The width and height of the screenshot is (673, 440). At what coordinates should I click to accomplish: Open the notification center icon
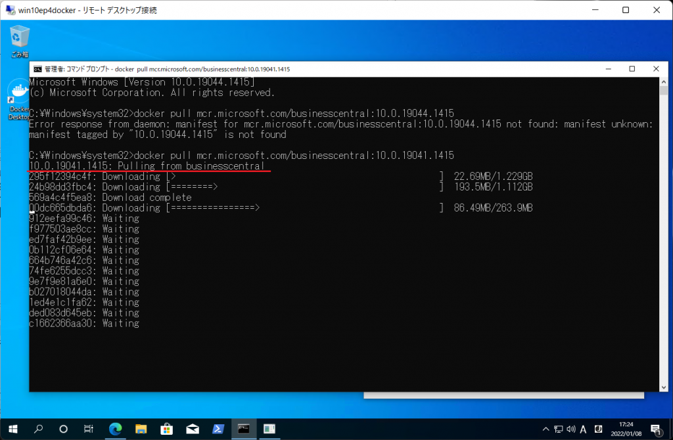(655, 429)
